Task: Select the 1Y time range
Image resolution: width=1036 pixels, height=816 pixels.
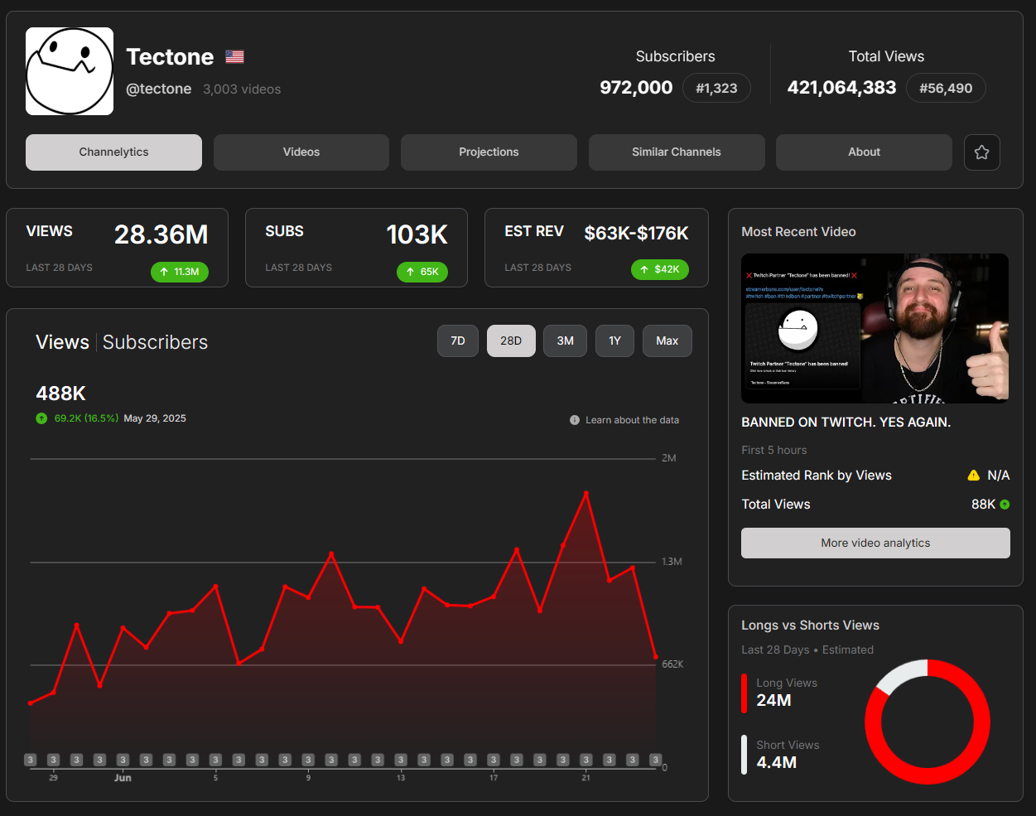Action: coord(615,340)
